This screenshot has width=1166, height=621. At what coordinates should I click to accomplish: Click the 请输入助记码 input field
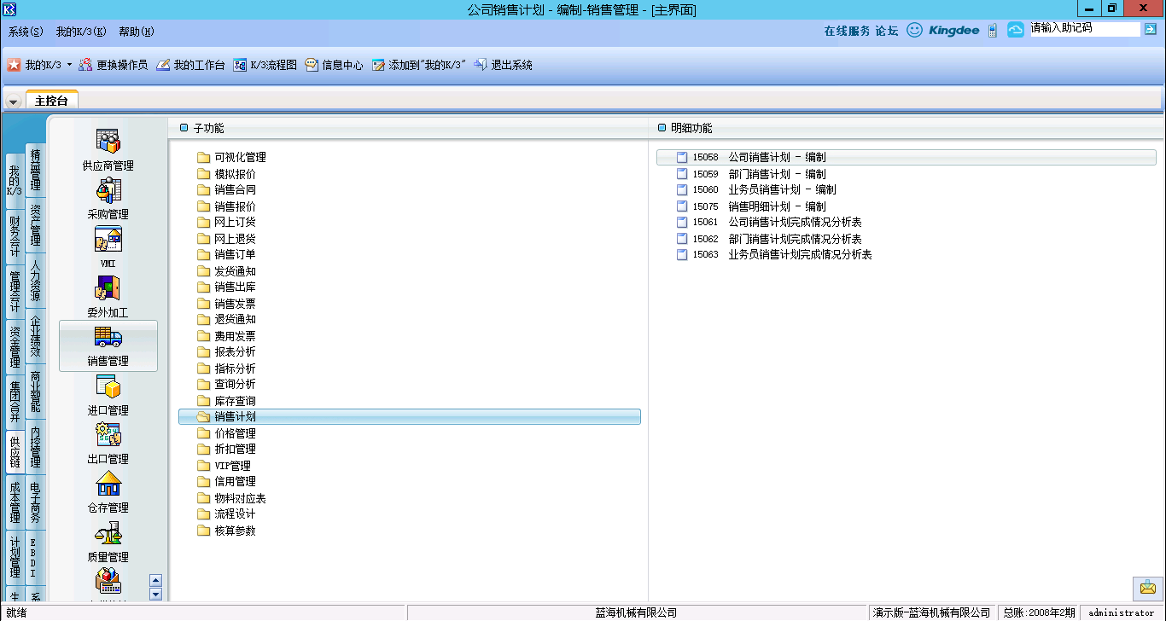pos(1084,28)
